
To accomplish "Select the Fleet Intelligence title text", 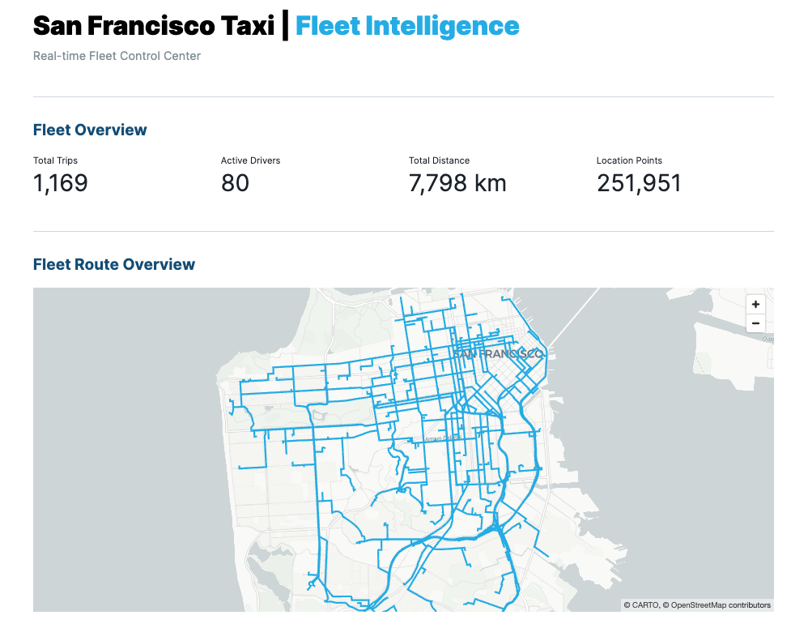I will pyautogui.click(x=407, y=26).
